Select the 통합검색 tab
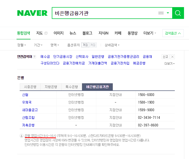 (x=23, y=33)
